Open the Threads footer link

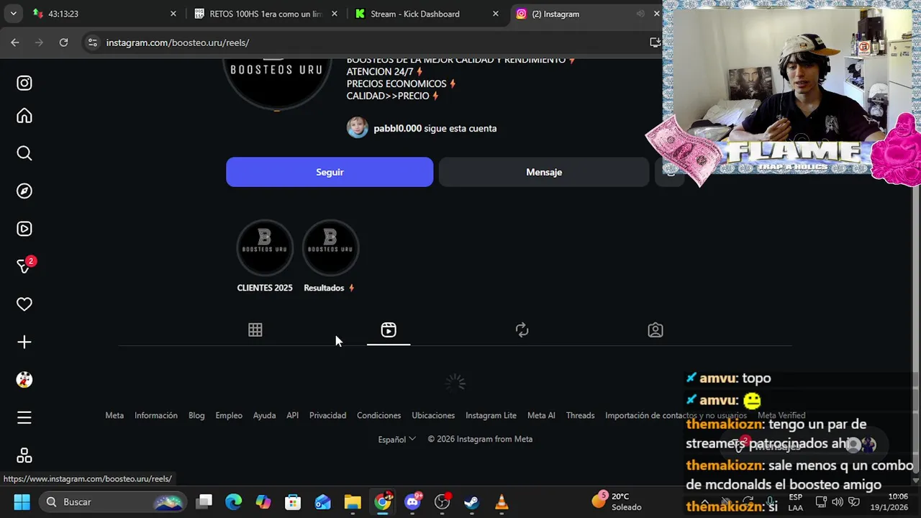580,415
